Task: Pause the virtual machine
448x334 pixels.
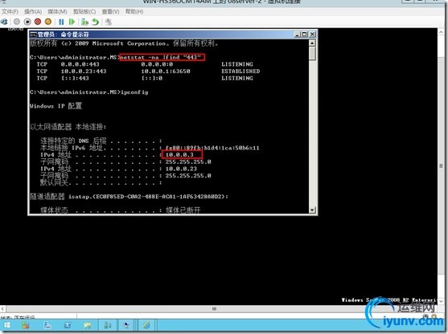Action: coord(61,22)
